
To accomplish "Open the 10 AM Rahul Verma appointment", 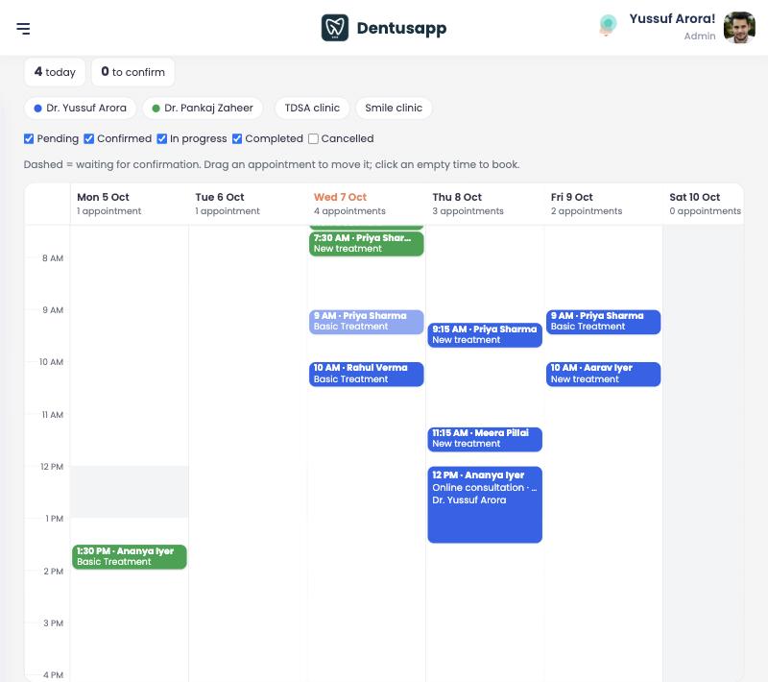I will pos(367,374).
